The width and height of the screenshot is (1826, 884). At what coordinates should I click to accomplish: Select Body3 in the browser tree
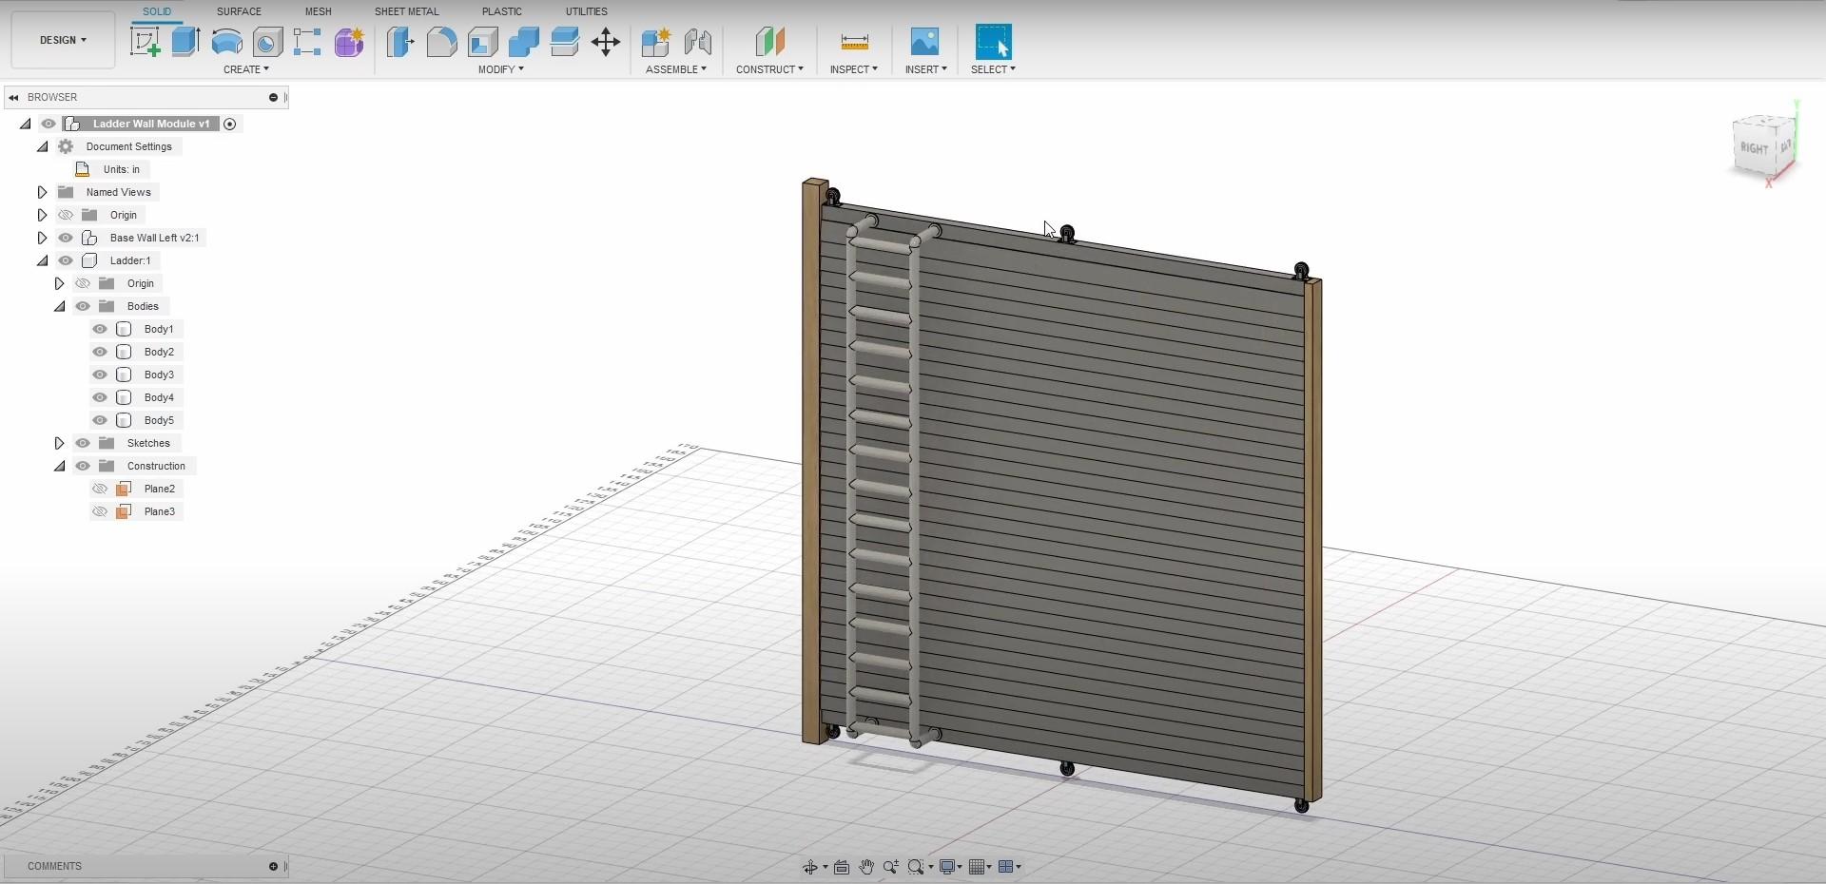pyautogui.click(x=159, y=375)
